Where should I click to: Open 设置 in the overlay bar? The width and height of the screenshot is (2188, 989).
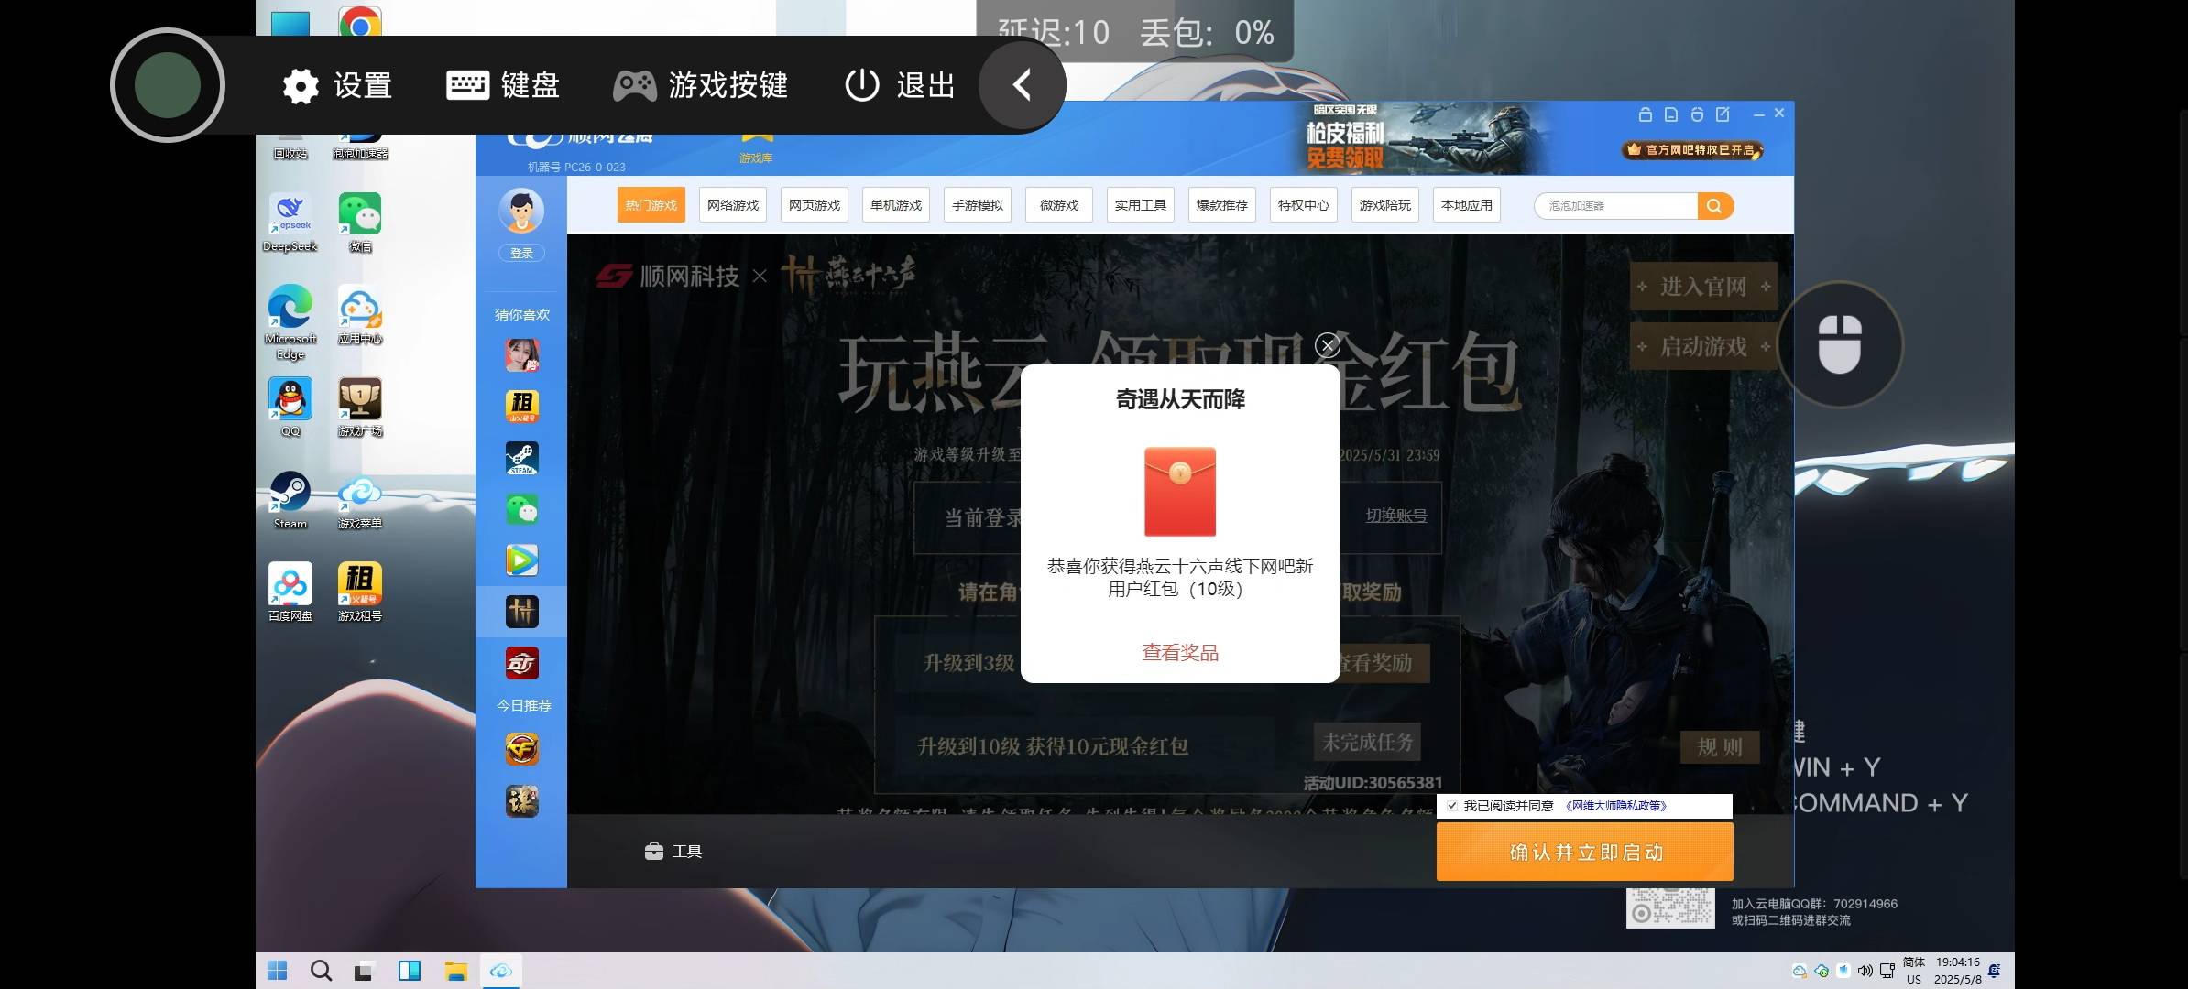click(337, 85)
